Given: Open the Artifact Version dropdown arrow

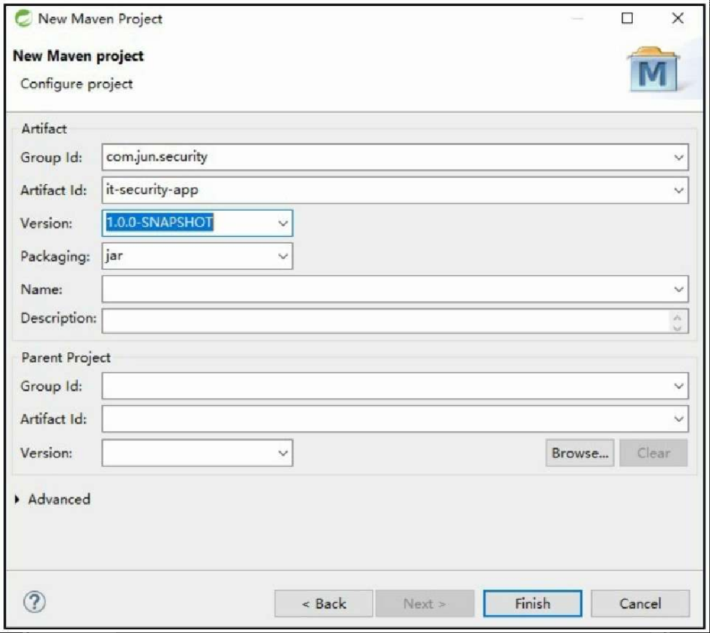Looking at the screenshot, I should click(x=283, y=223).
